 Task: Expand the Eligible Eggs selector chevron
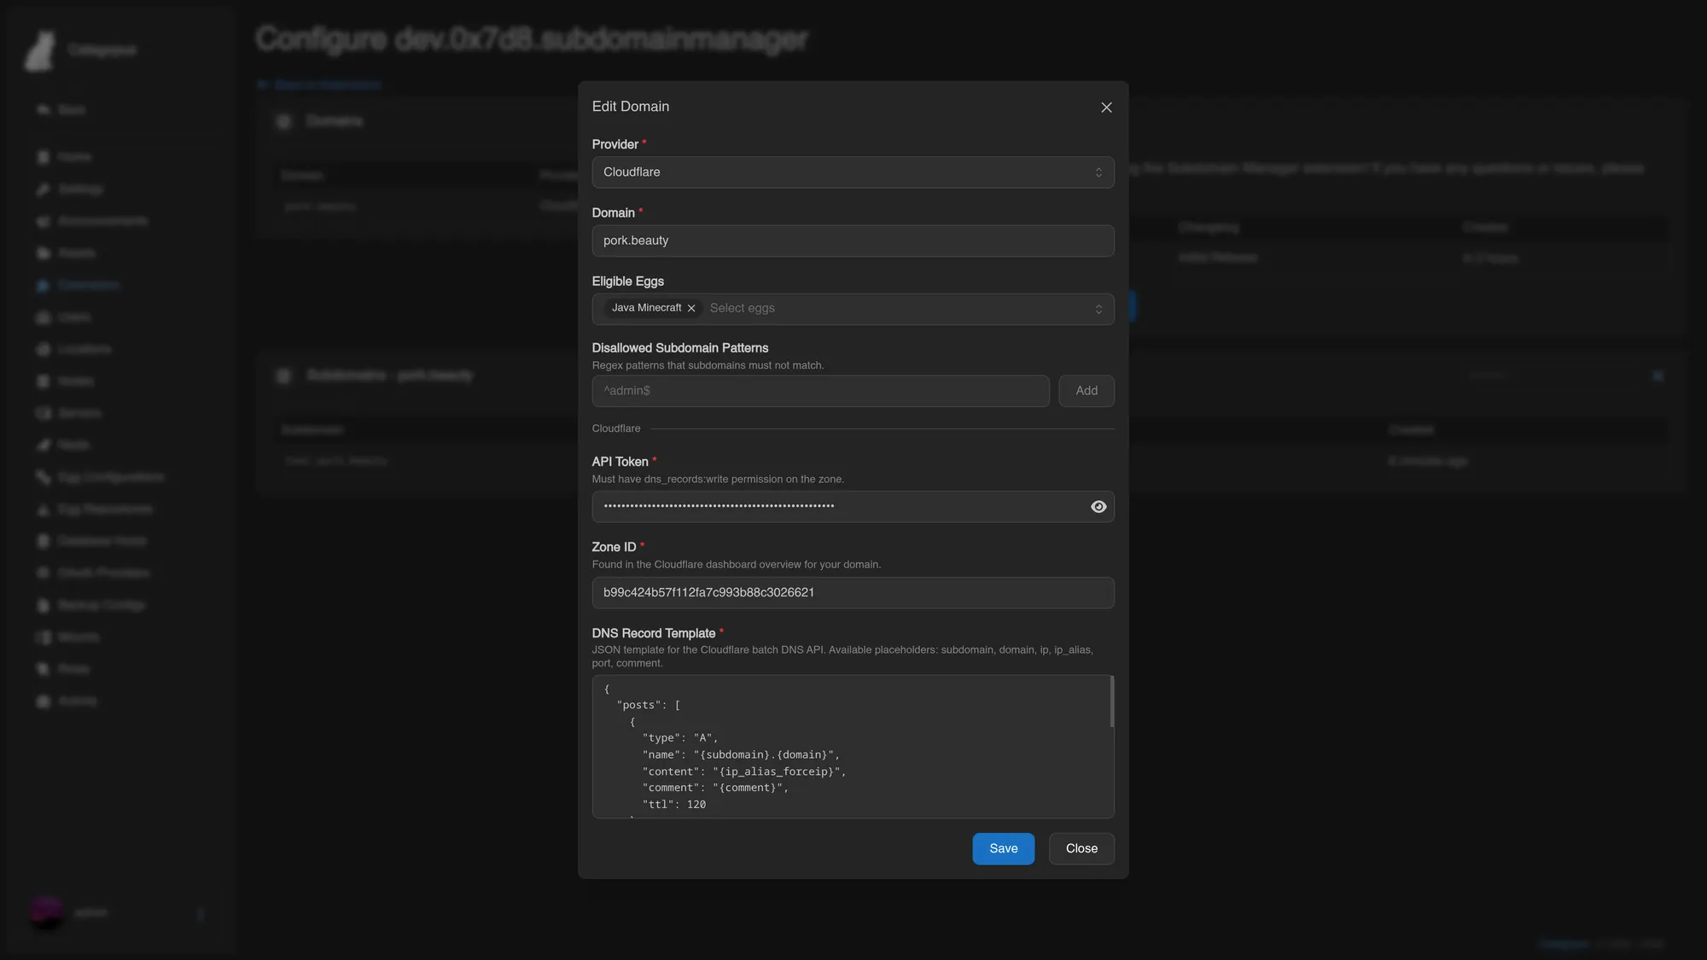[x=1098, y=309]
